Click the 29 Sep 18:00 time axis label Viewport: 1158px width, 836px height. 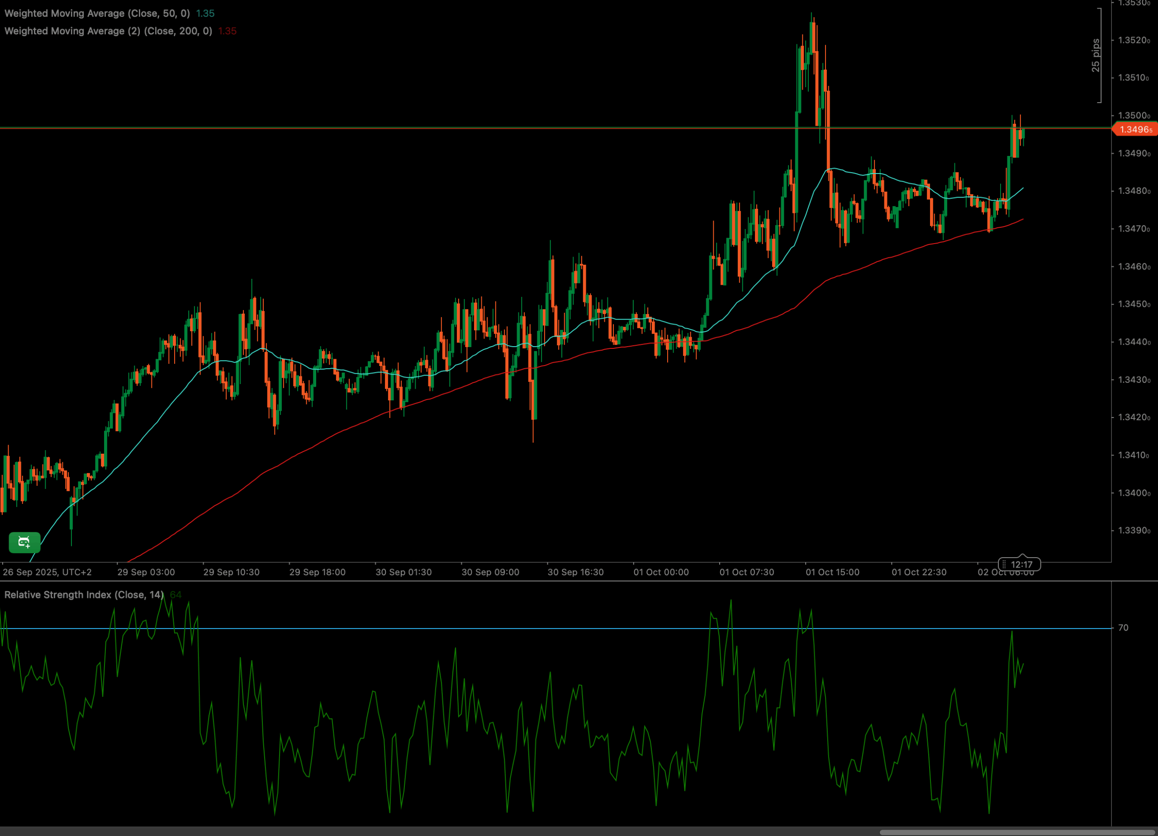coord(317,572)
